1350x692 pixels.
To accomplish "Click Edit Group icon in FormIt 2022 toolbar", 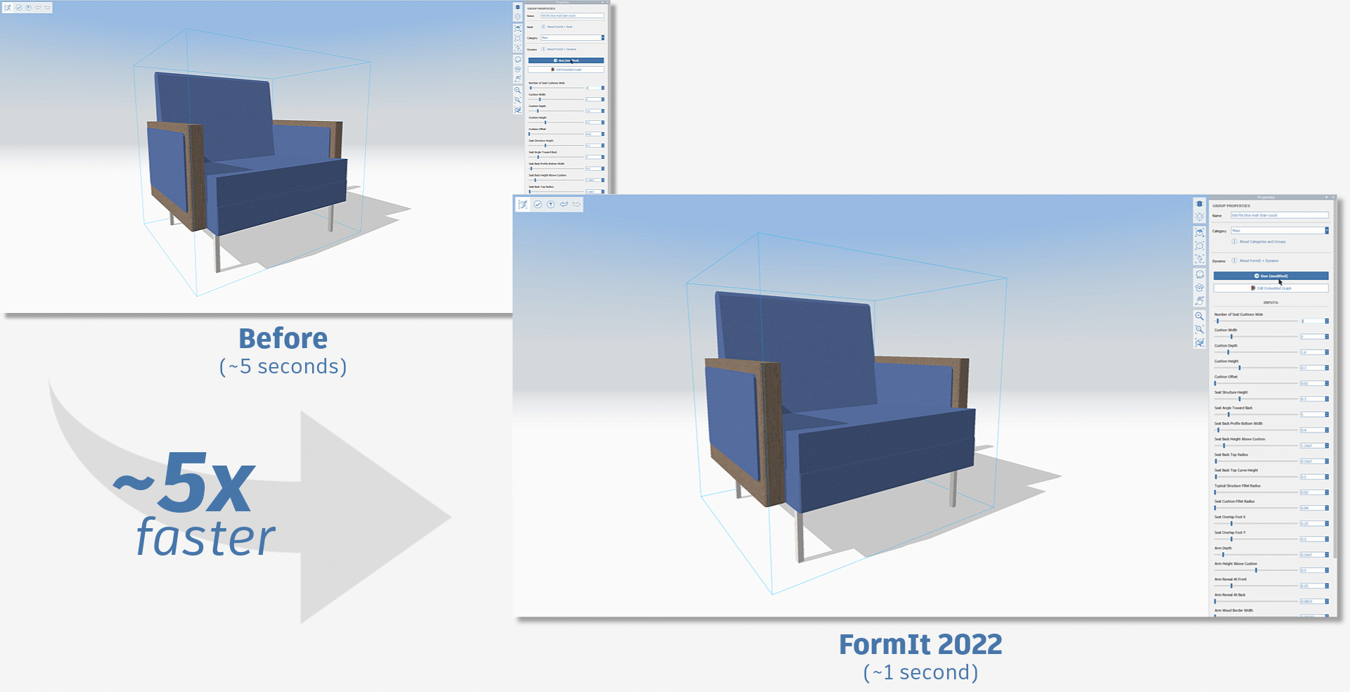I will [x=522, y=205].
